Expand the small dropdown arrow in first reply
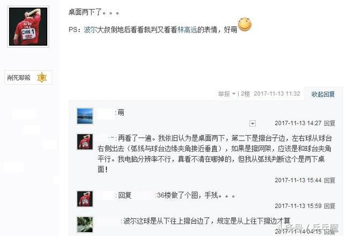 (253, 123)
